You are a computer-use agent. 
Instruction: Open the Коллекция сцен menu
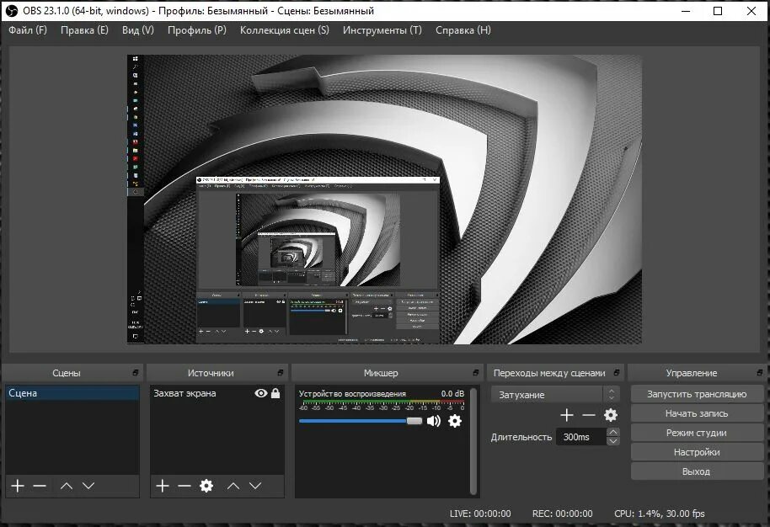[285, 30]
